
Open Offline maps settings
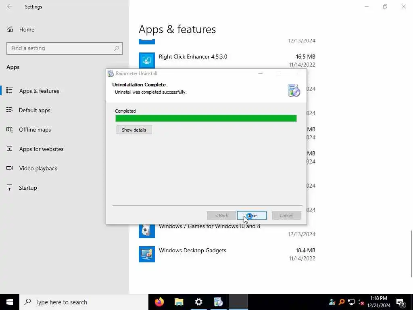click(x=35, y=130)
